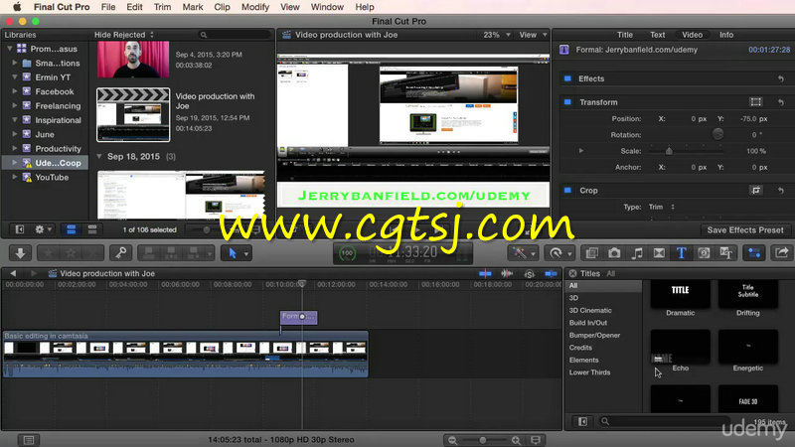Adjust the timeline zoom slider
The height and width of the screenshot is (447, 795).
(483, 440)
